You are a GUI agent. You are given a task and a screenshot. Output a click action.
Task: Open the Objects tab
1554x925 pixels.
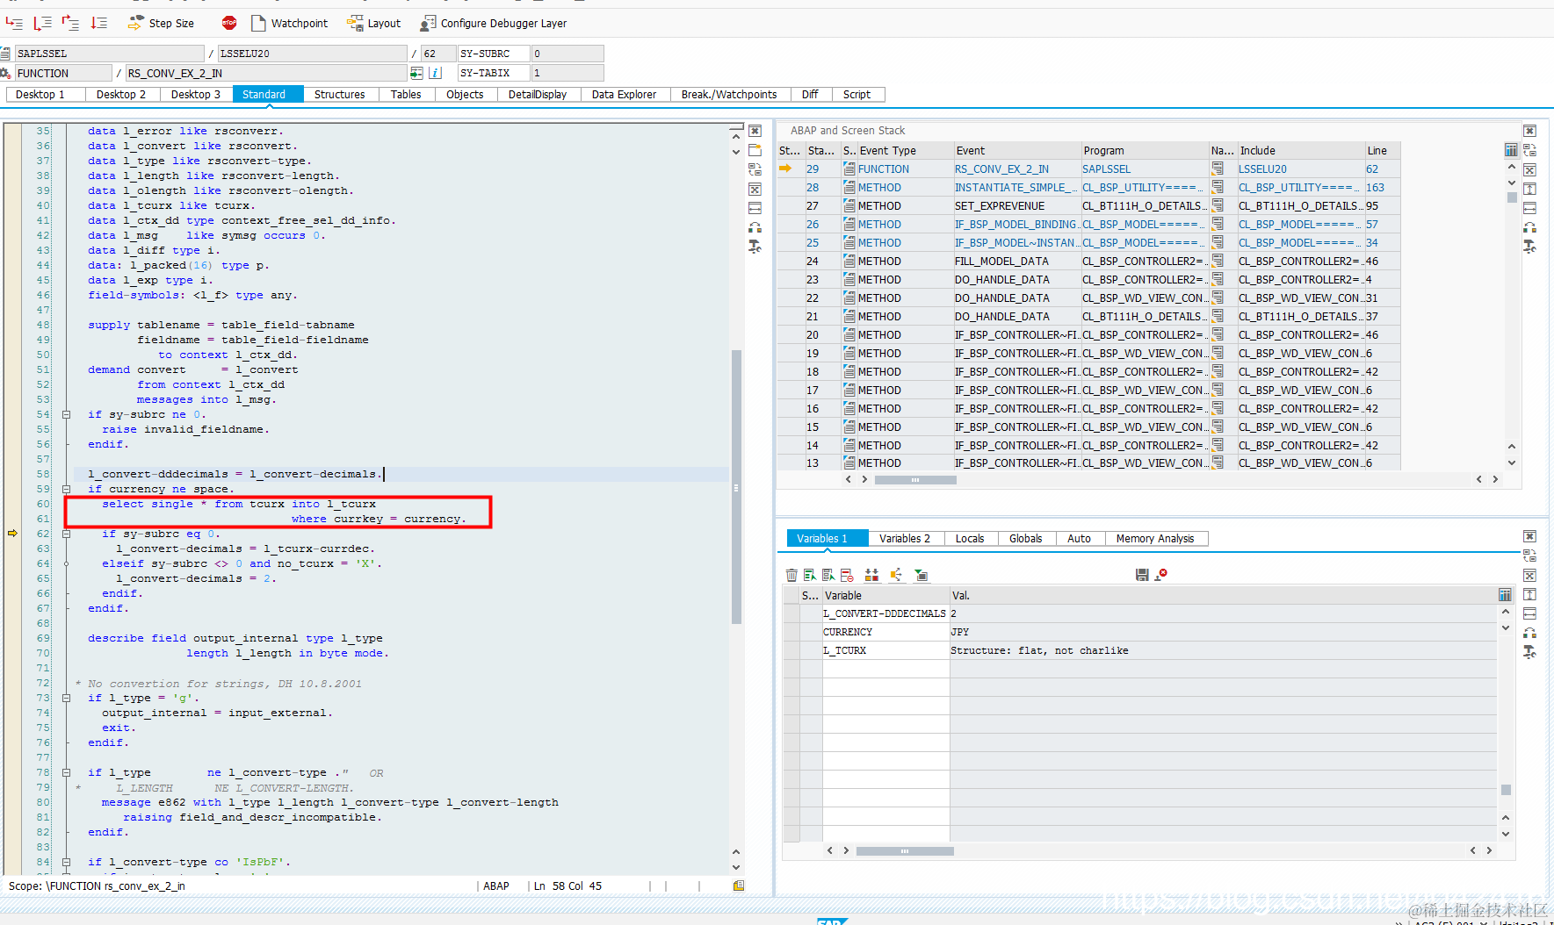[465, 94]
